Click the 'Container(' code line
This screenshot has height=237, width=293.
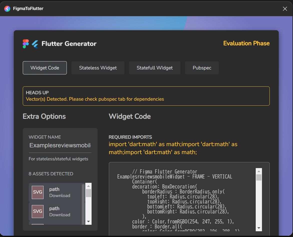[144, 182]
